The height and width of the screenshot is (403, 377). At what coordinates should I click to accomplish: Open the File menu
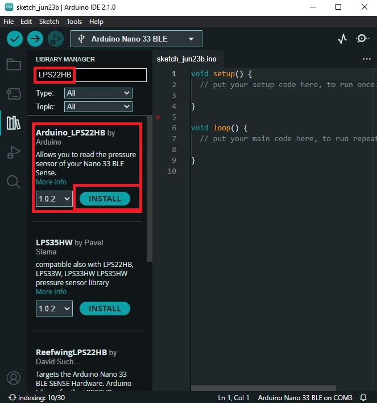pyautogui.click(x=9, y=22)
